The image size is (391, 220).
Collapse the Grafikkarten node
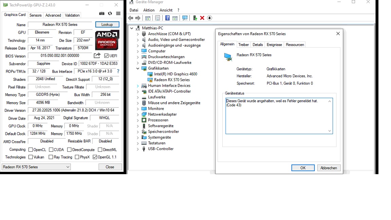point(138,68)
